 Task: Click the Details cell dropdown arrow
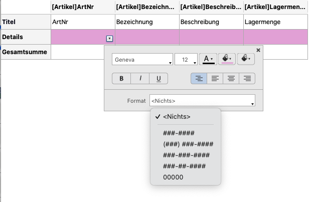pyautogui.click(x=109, y=38)
